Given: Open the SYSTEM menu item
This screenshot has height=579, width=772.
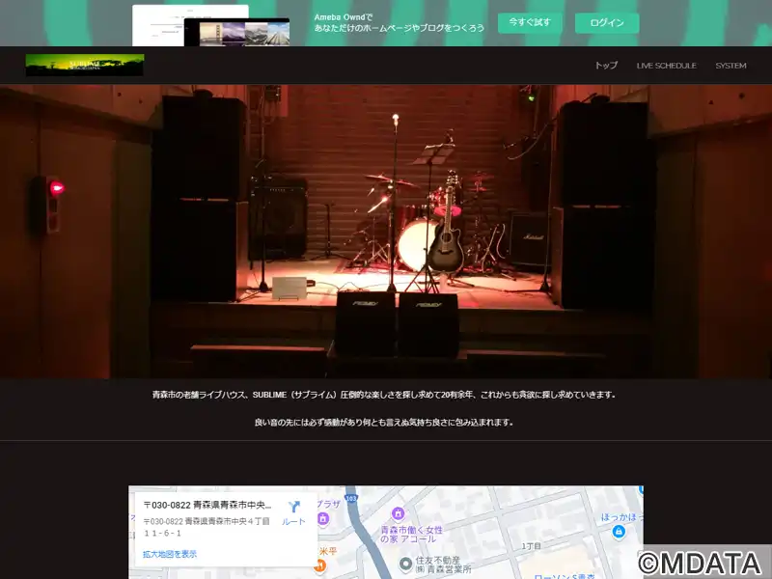Looking at the screenshot, I should (731, 66).
